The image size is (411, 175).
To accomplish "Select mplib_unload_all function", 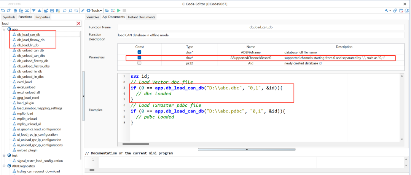I will pos(29,124).
